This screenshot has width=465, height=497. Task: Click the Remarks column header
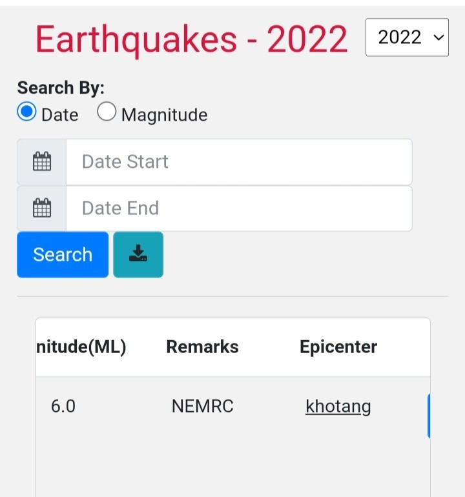pos(202,347)
